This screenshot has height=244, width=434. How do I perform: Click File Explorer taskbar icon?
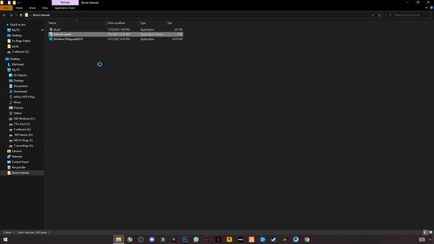point(119,239)
